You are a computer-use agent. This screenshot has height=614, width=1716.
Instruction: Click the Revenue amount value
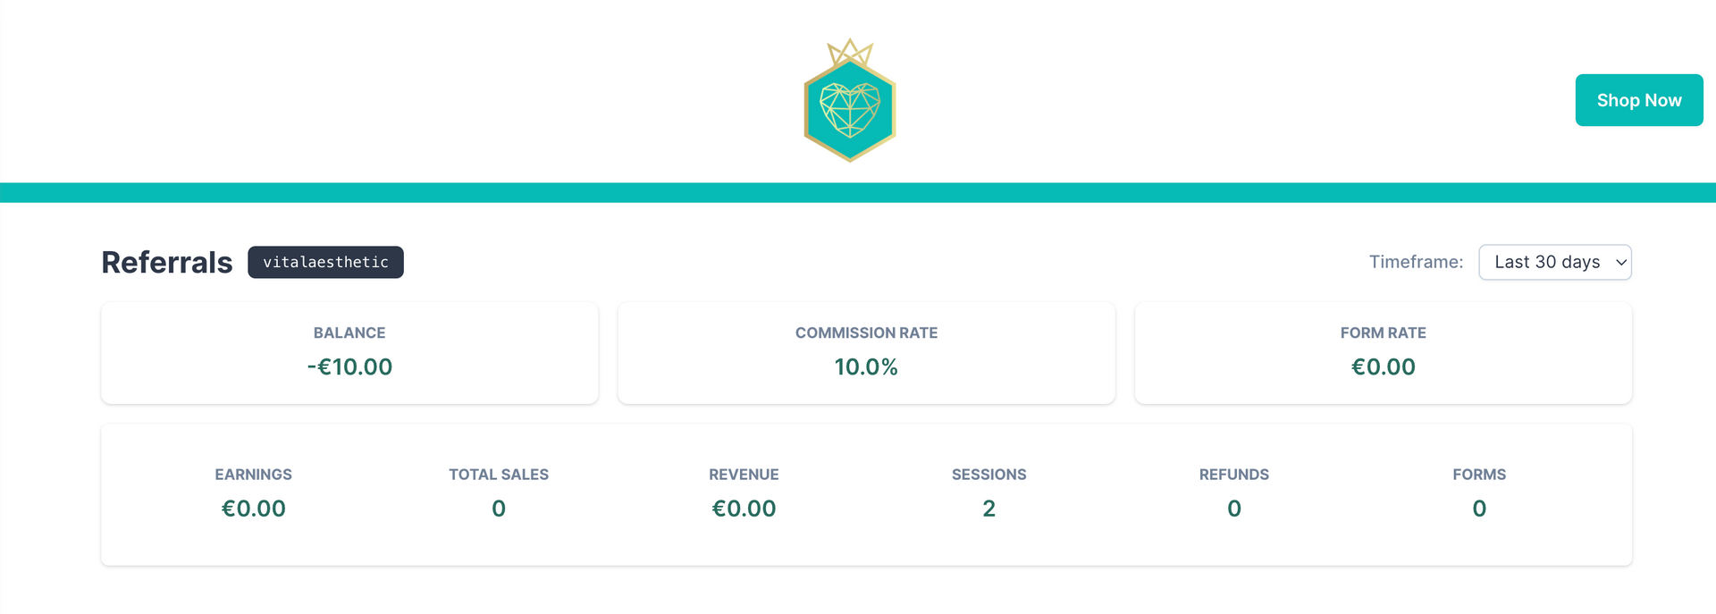[744, 509]
